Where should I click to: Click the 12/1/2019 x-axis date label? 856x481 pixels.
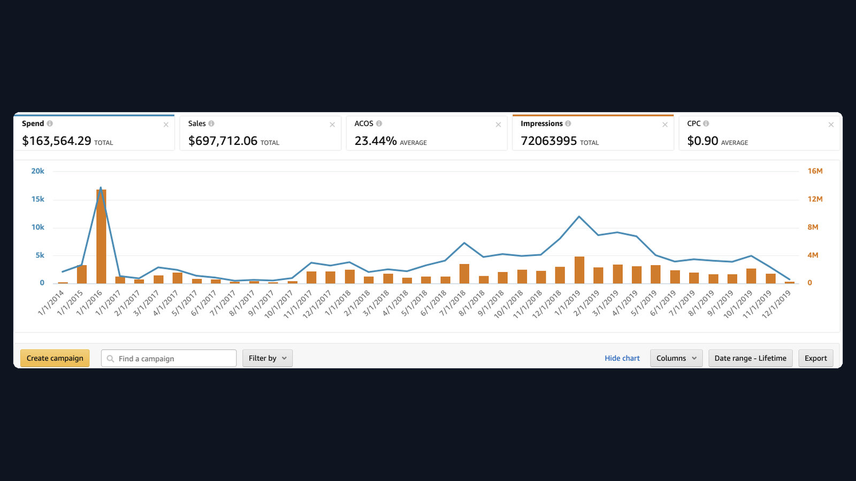coord(776,304)
